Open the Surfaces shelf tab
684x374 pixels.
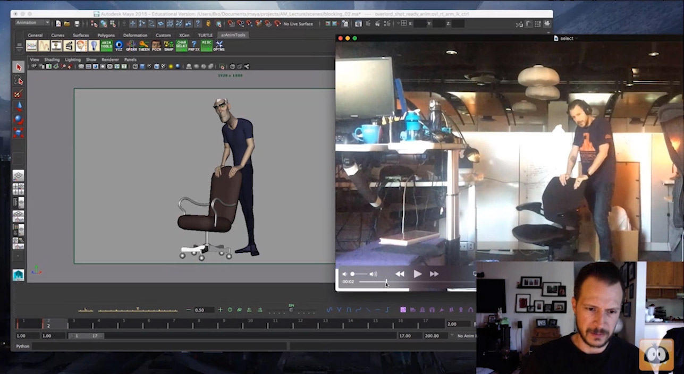(81, 35)
